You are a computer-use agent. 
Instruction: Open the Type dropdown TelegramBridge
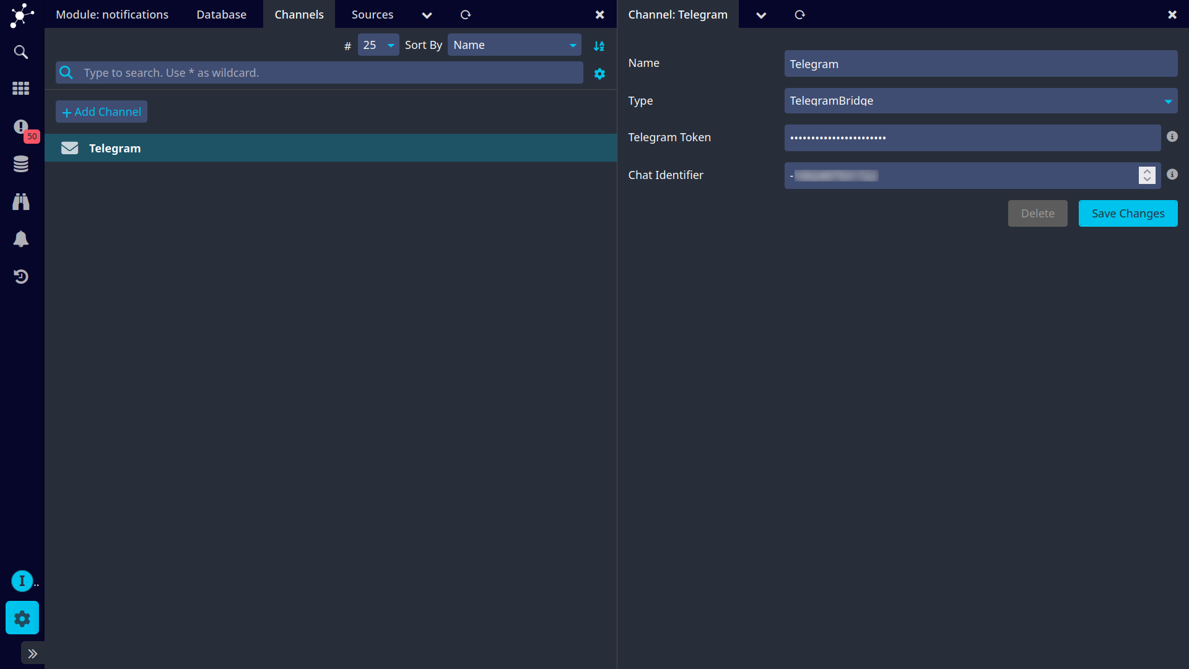981,100
